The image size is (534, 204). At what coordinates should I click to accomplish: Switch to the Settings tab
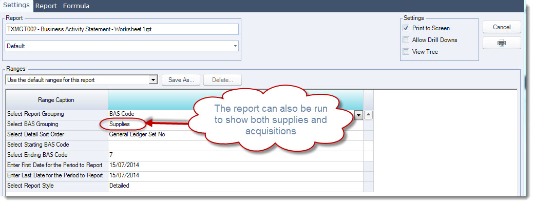coord(16,6)
